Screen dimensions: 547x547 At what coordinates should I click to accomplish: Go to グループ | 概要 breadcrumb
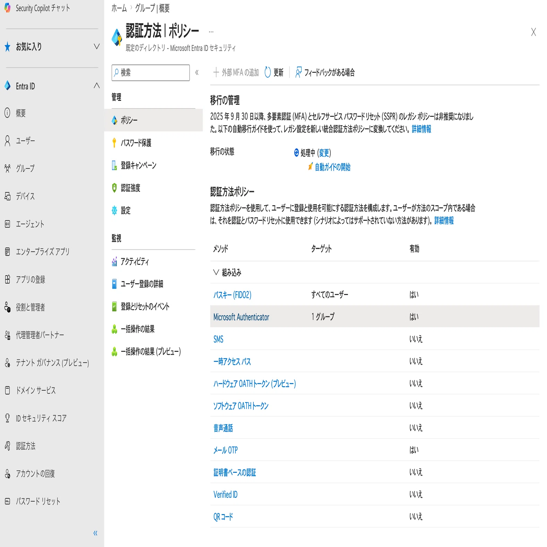152,8
